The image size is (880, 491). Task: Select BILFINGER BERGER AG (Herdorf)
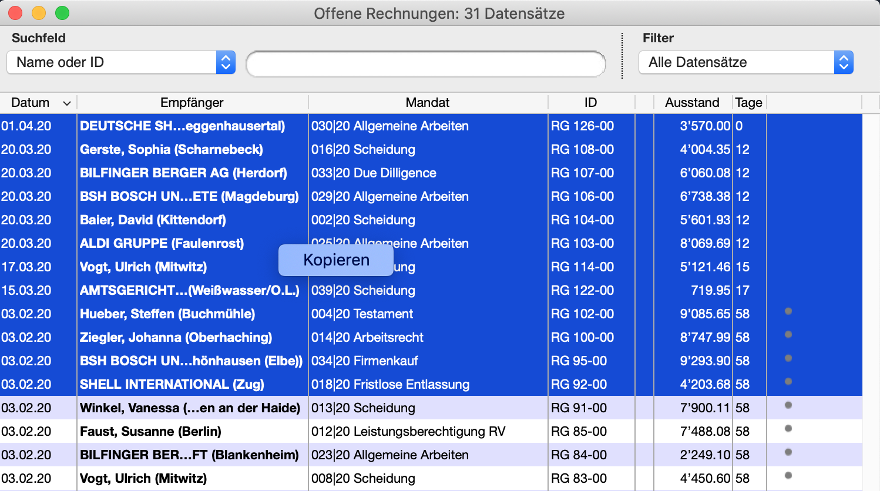click(183, 173)
